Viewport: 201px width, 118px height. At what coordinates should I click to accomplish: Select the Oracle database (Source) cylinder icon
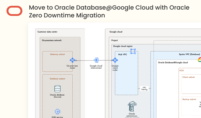click(58, 89)
